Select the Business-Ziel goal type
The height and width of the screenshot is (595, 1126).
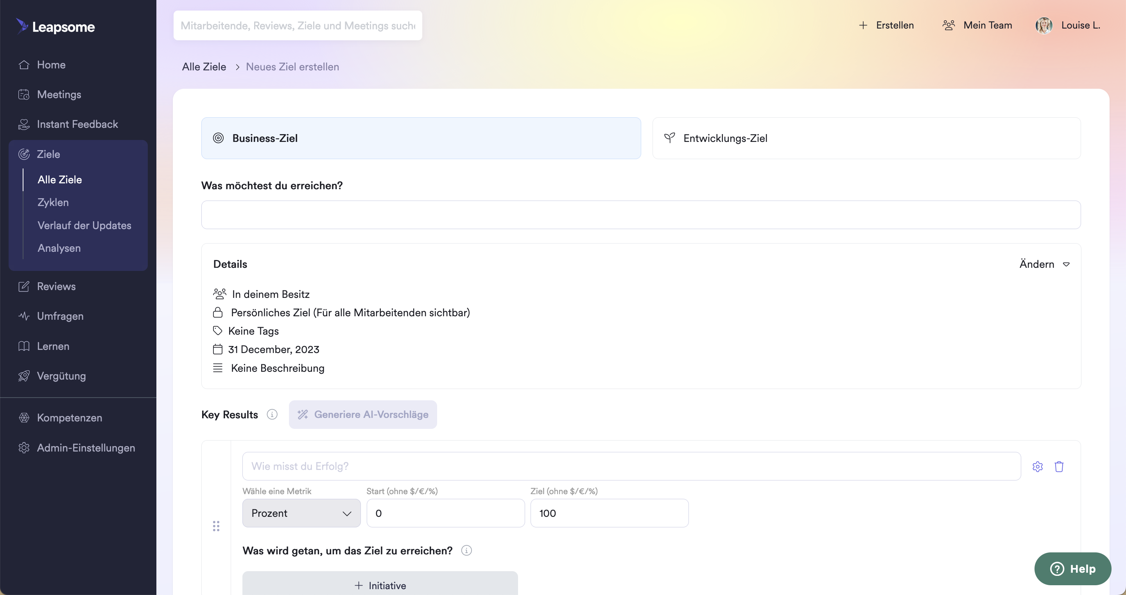[421, 138]
